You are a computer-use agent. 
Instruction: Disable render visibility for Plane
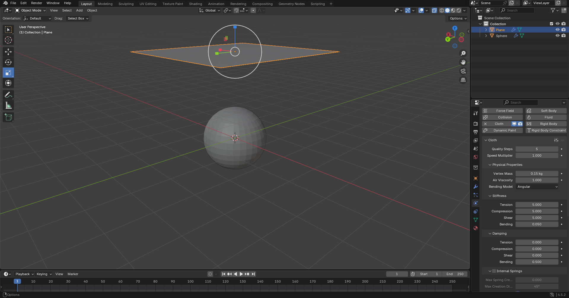coord(564,30)
